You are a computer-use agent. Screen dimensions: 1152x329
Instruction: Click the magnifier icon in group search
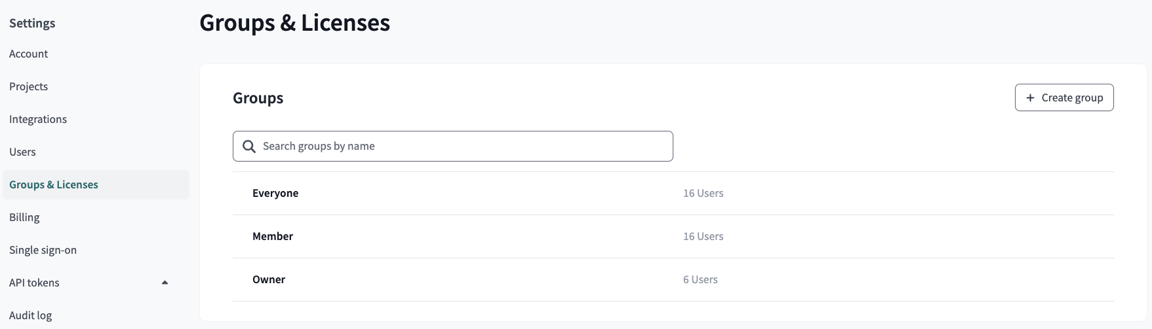pos(249,147)
